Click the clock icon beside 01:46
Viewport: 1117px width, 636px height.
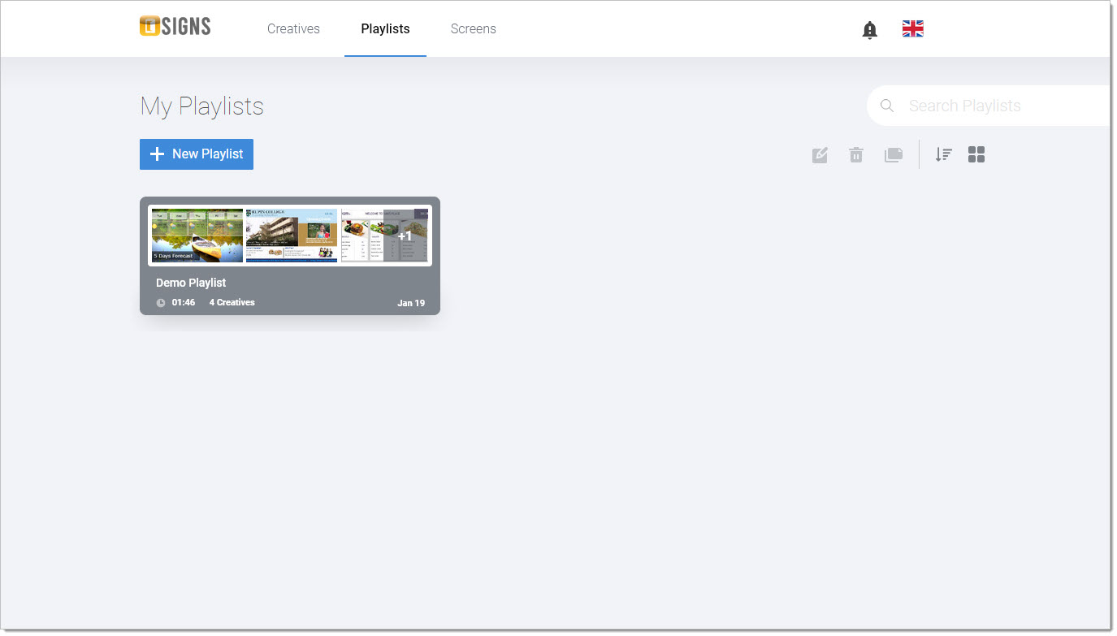point(161,303)
